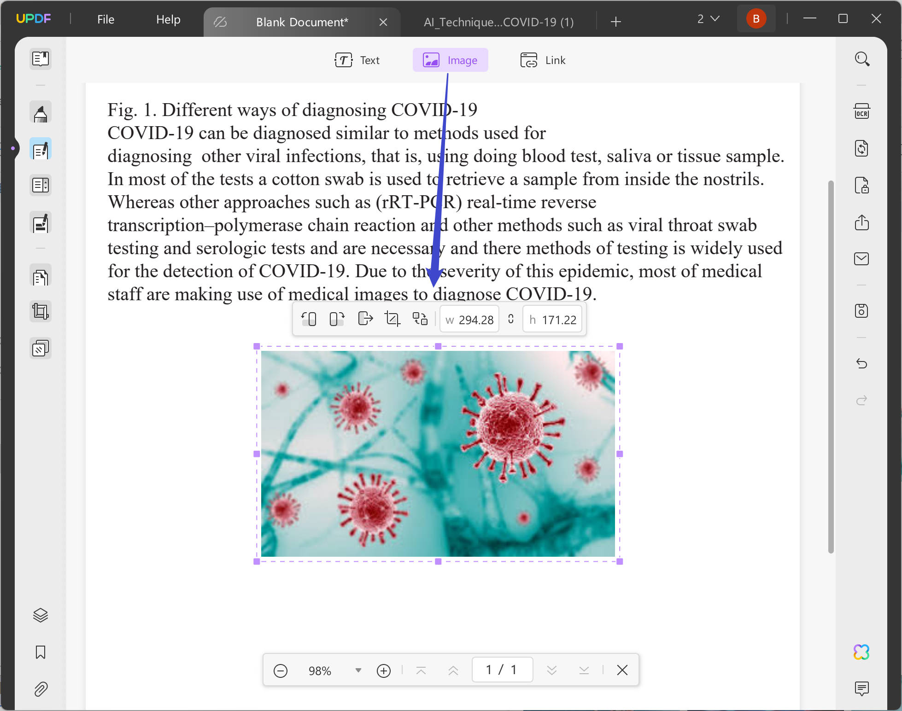Zoom out using the minus control
This screenshot has height=711, width=902.
click(281, 670)
